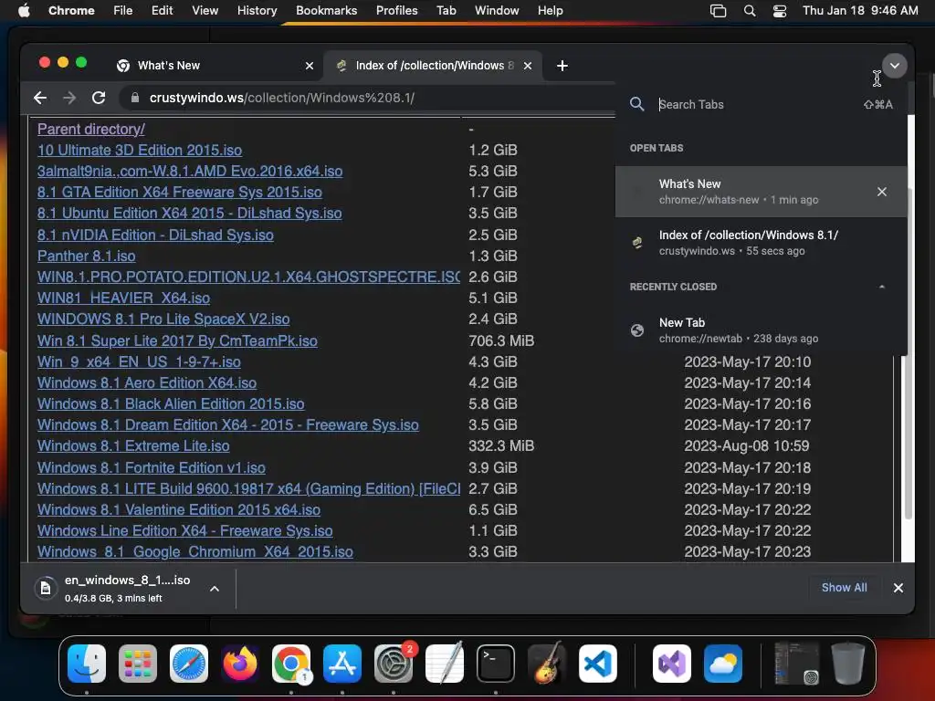This screenshot has width=935, height=701.
Task: Open 10 Ultimate 3D Edition 2015.iso link
Action: (140, 150)
